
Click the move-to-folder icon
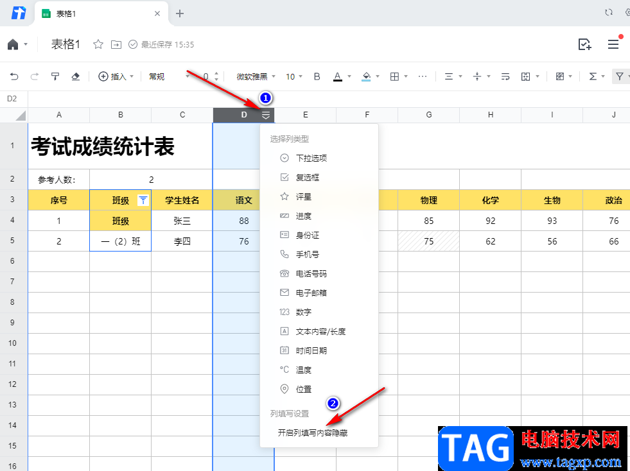(116, 44)
